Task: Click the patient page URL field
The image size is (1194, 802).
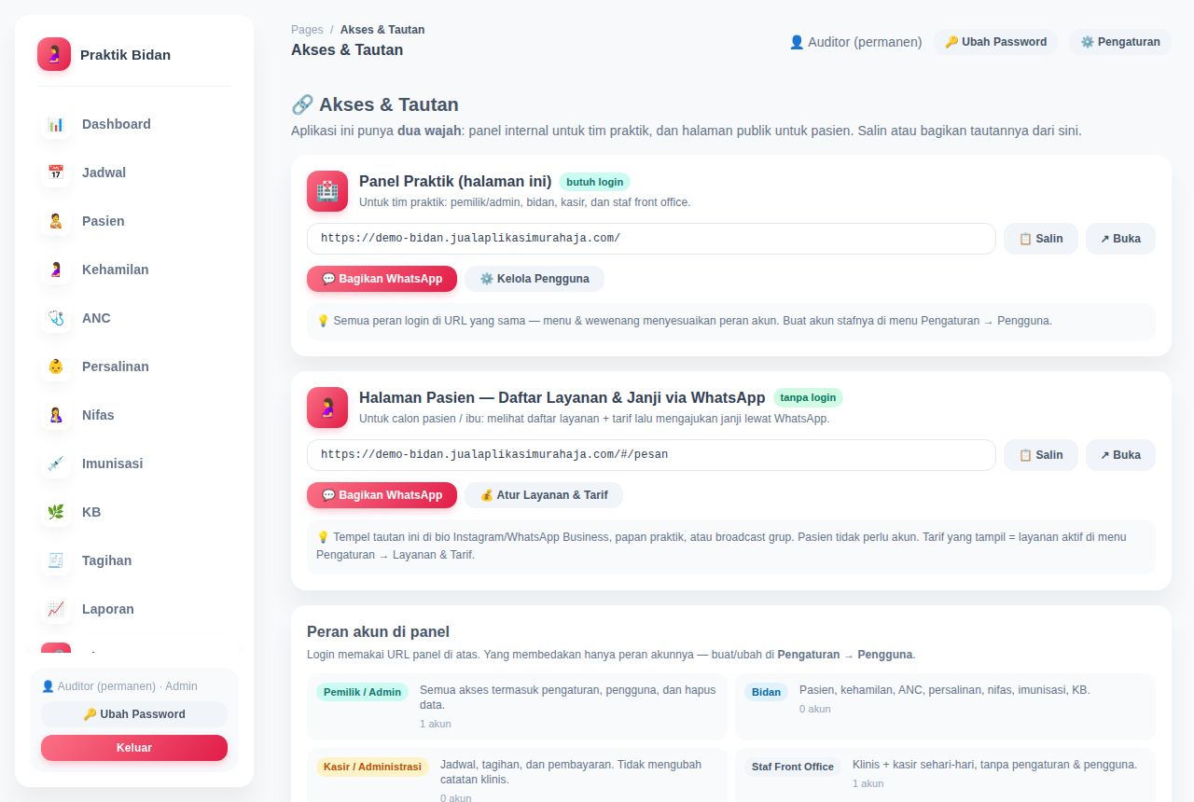Action: [651, 455]
